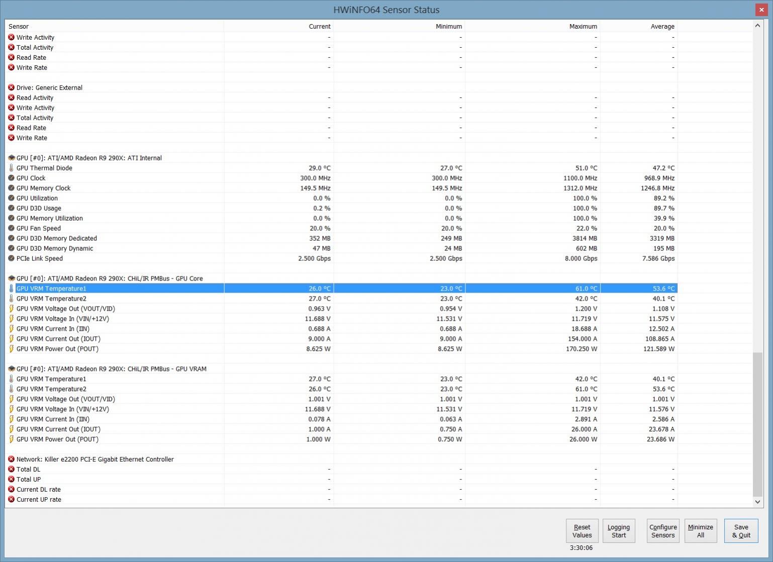Select the '8.000 Gbps' maximum link speed

coord(581,258)
